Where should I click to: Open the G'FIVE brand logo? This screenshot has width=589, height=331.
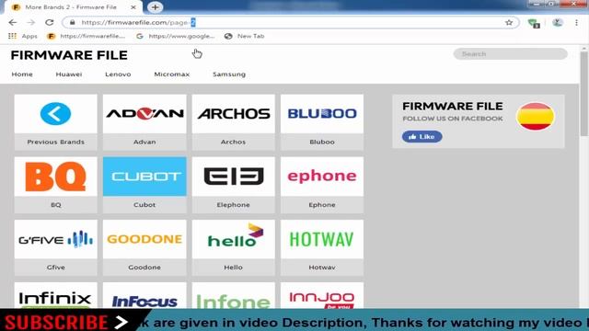(55, 239)
